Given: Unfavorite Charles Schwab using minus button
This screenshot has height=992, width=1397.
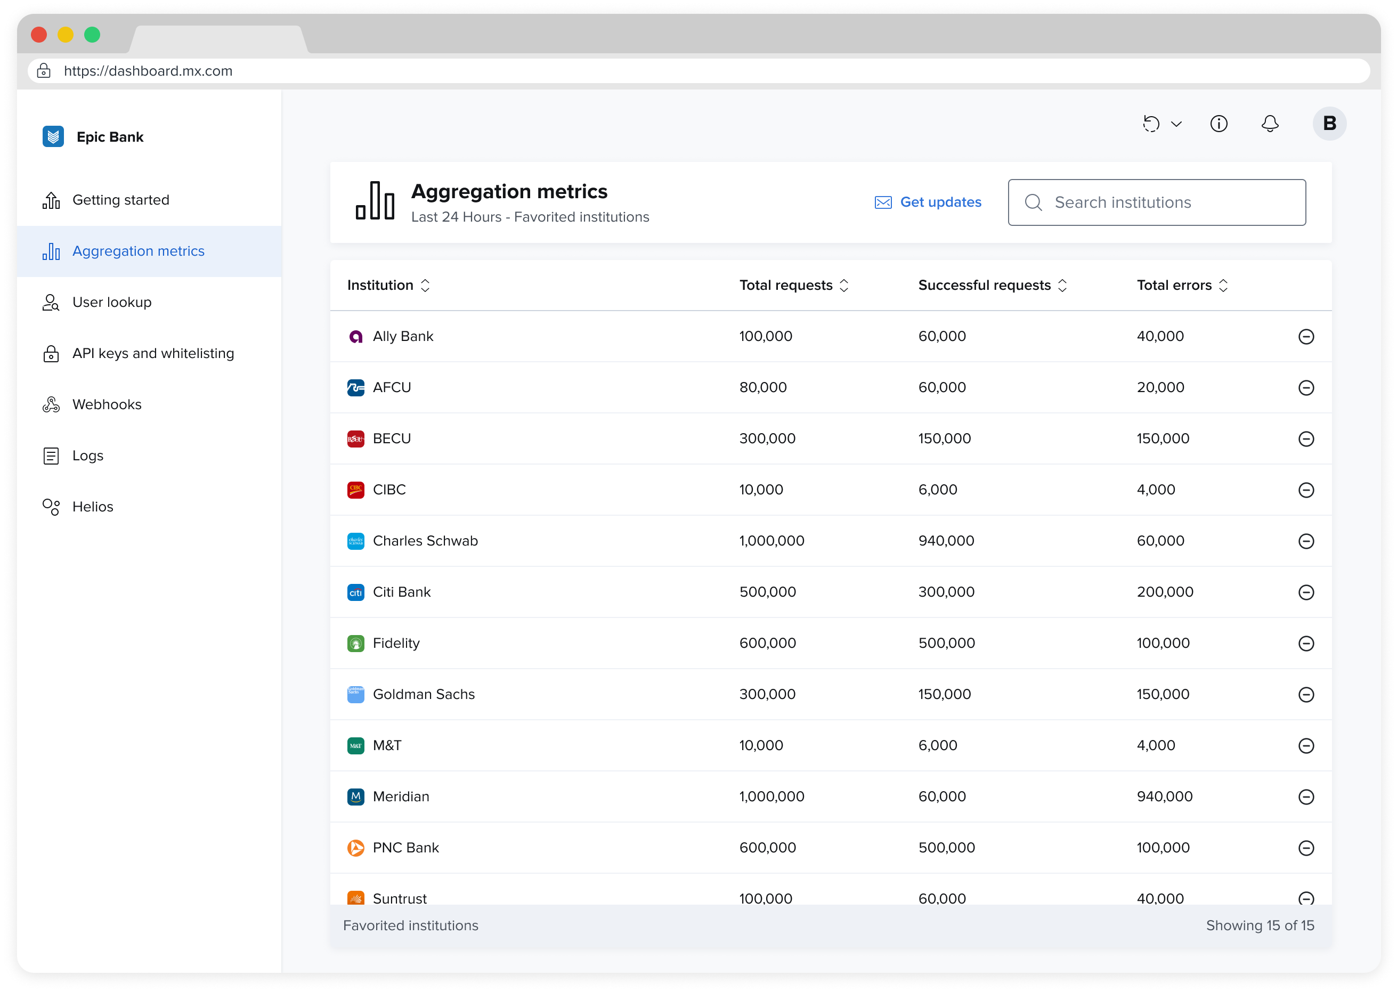Looking at the screenshot, I should 1305,541.
